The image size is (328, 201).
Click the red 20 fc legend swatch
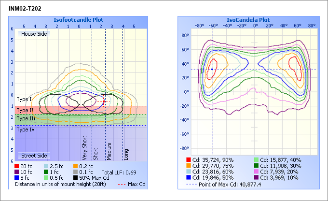[x=17, y=166]
